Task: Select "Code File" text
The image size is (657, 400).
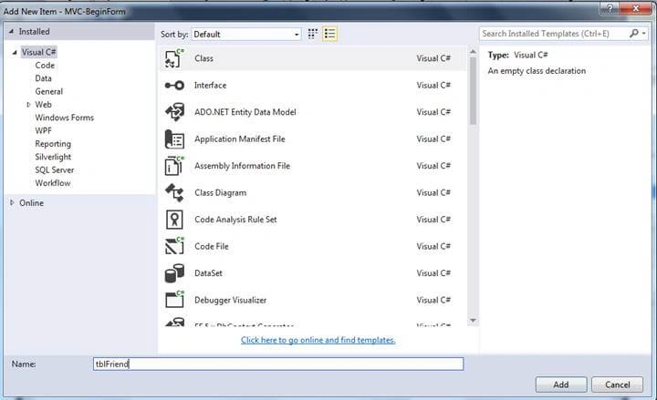Action: [x=212, y=246]
